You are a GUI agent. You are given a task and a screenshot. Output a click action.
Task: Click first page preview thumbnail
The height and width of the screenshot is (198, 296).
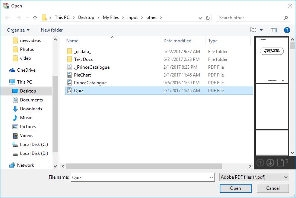point(272,60)
